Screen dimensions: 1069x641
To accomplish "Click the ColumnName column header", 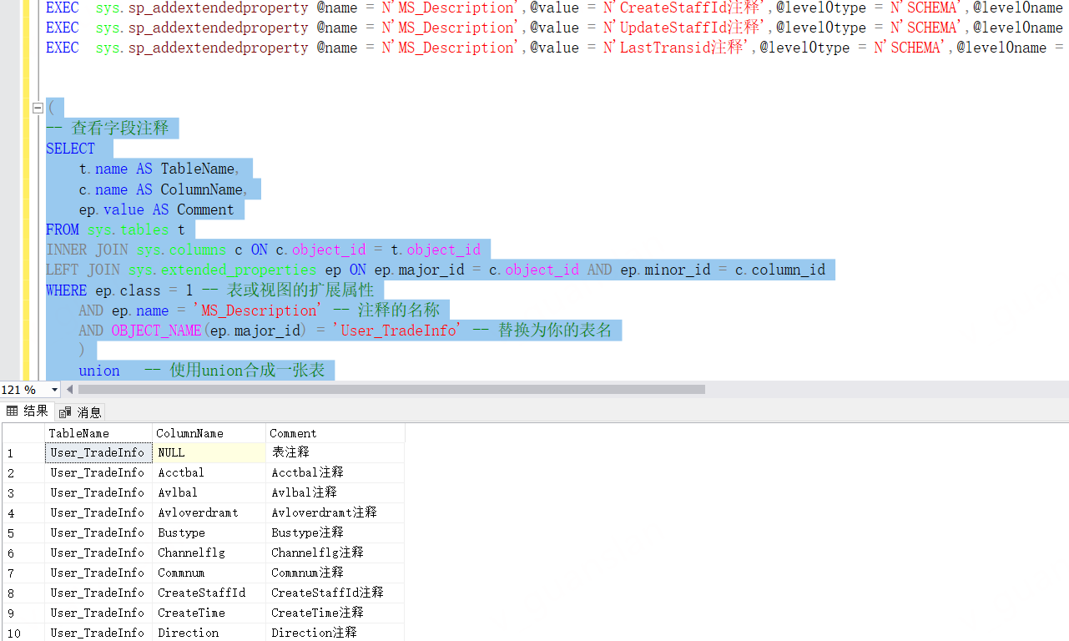I will 209,433.
